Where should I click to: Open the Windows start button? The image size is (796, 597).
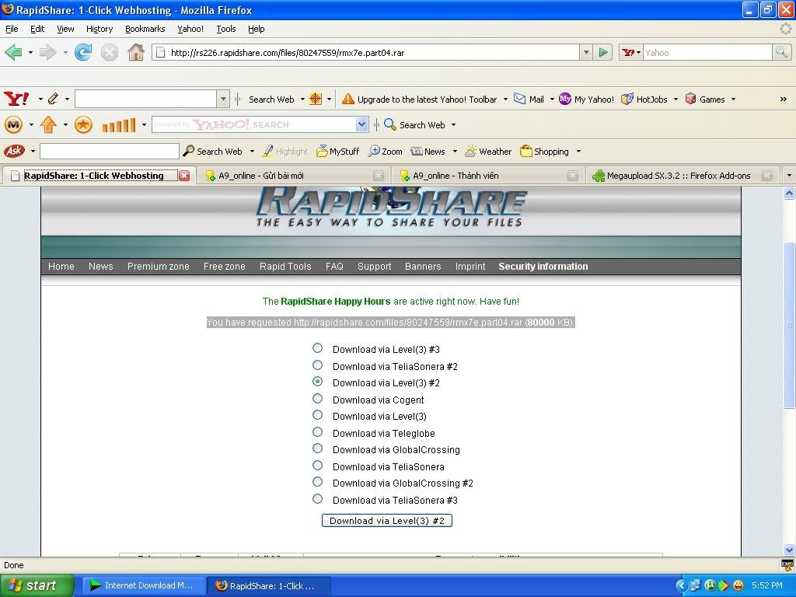pos(37,585)
